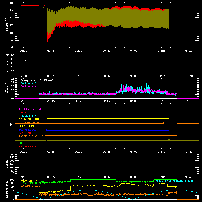Select the SC_TRANSMITTER flag label

[x=29, y=123]
